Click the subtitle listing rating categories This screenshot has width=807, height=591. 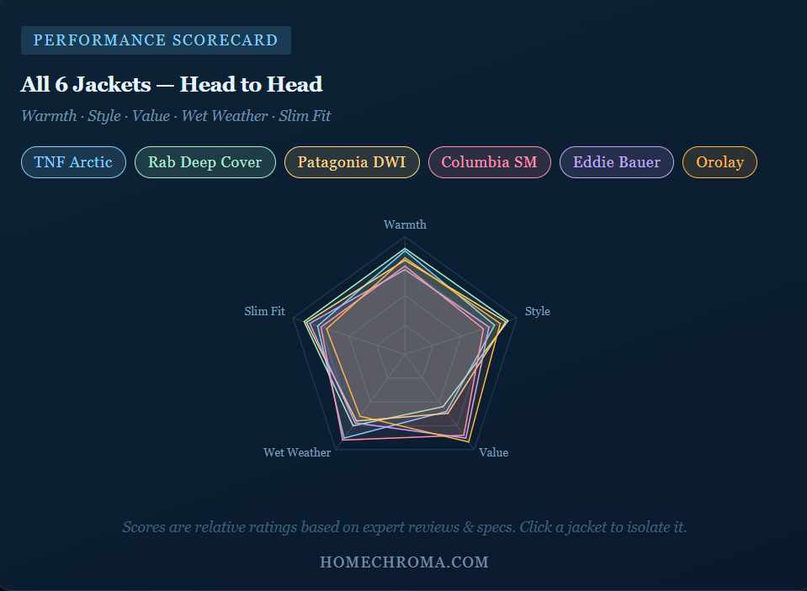point(176,116)
